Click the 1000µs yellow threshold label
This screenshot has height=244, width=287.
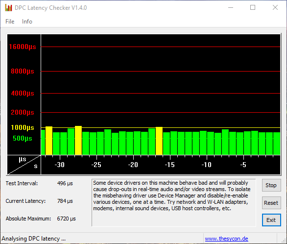[x=23, y=127]
